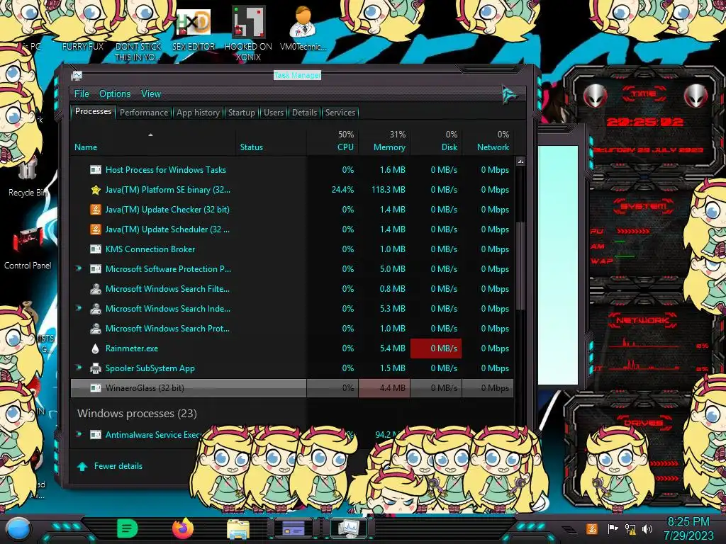Click the Fewer details button
Viewport: 726px width, 544px height.
110,466
